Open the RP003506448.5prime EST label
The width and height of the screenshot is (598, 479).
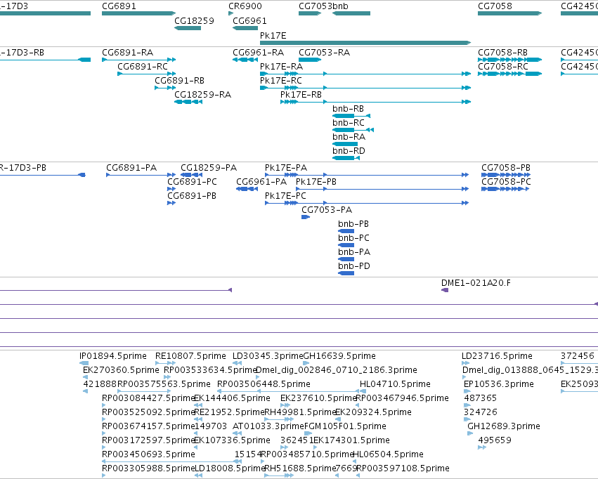pyautogui.click(x=264, y=384)
